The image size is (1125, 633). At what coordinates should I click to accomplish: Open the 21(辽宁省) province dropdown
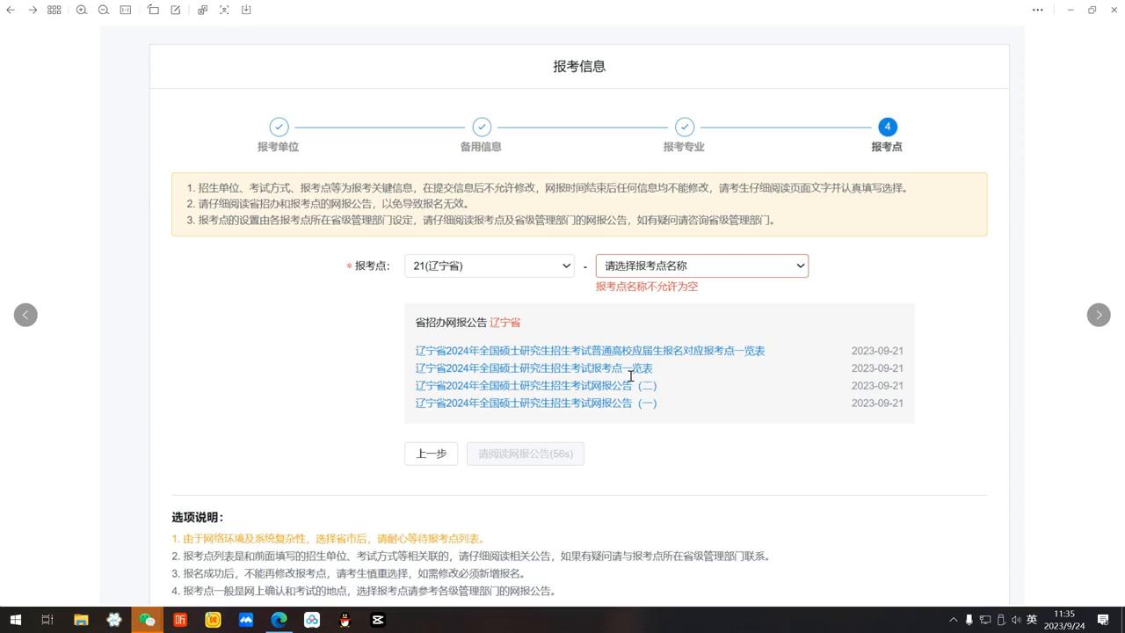[489, 266]
